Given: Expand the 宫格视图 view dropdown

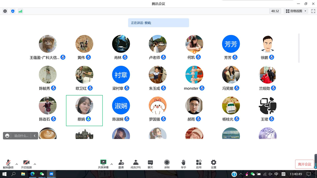Looking at the screenshot, I should (x=296, y=11).
